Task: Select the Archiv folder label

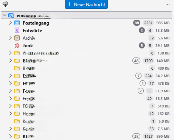Action: click(29, 38)
